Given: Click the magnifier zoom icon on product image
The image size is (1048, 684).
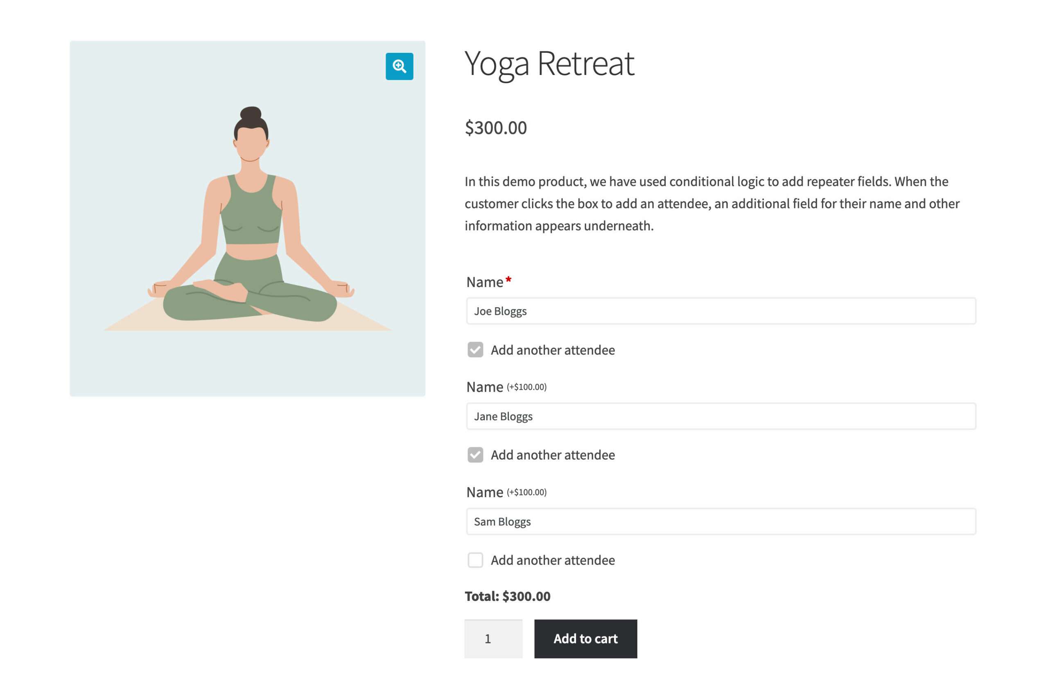Looking at the screenshot, I should pos(400,66).
